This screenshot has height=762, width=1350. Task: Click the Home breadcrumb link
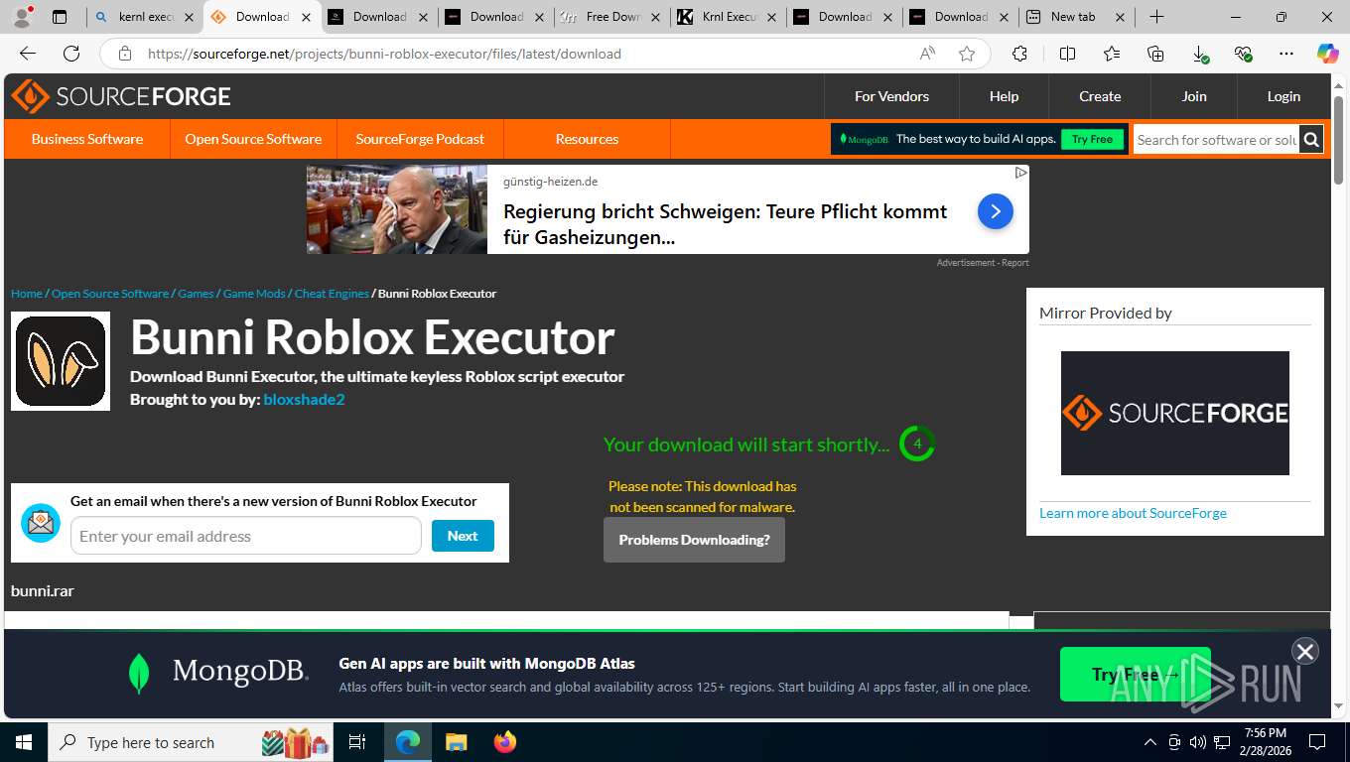coord(27,294)
